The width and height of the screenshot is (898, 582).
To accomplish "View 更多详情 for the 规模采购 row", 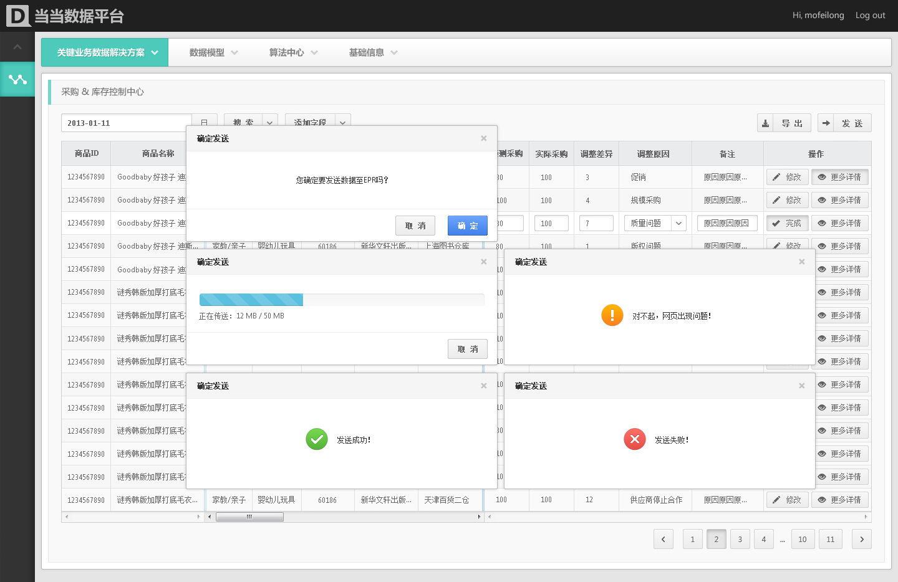I will click(x=840, y=200).
